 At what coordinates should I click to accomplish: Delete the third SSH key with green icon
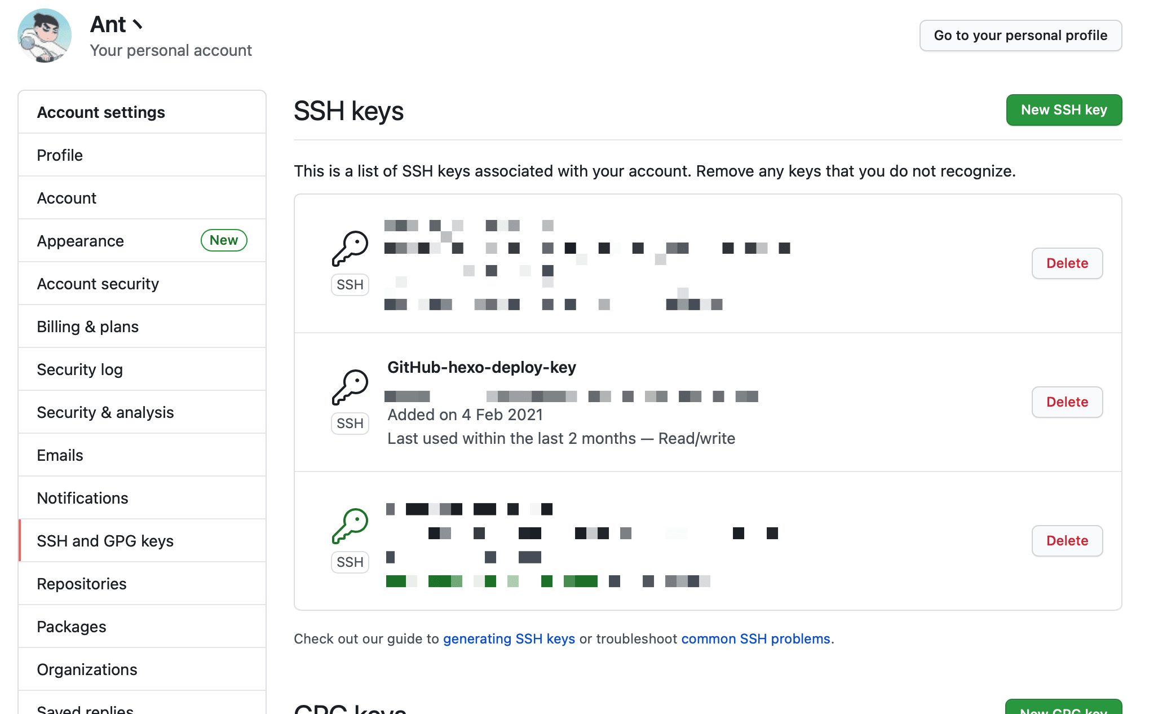[1067, 541]
